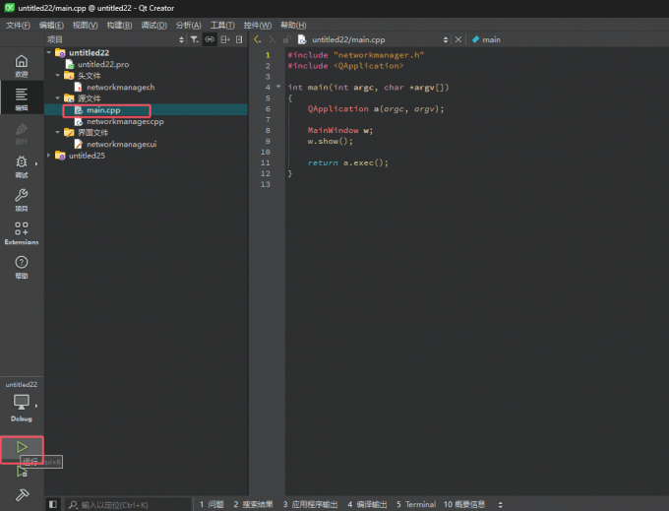Select networkmanager.cpp in the project tree
Screen dimensions: 669x511
pos(125,121)
